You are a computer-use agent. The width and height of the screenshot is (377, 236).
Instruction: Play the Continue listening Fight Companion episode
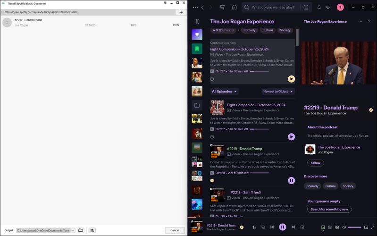292,79
